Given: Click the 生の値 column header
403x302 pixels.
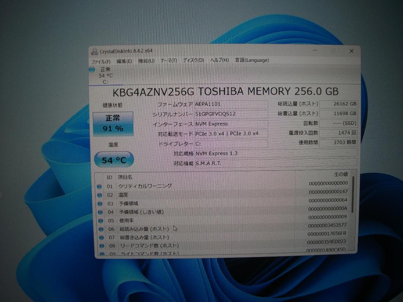Looking at the screenshot, I should (x=340, y=174).
